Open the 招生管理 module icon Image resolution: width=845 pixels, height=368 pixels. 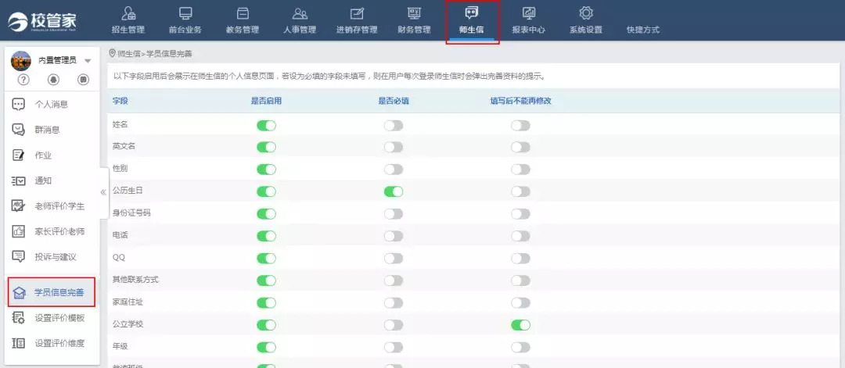(128, 13)
